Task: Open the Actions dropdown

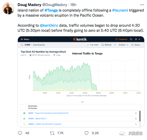Action: [123, 45]
